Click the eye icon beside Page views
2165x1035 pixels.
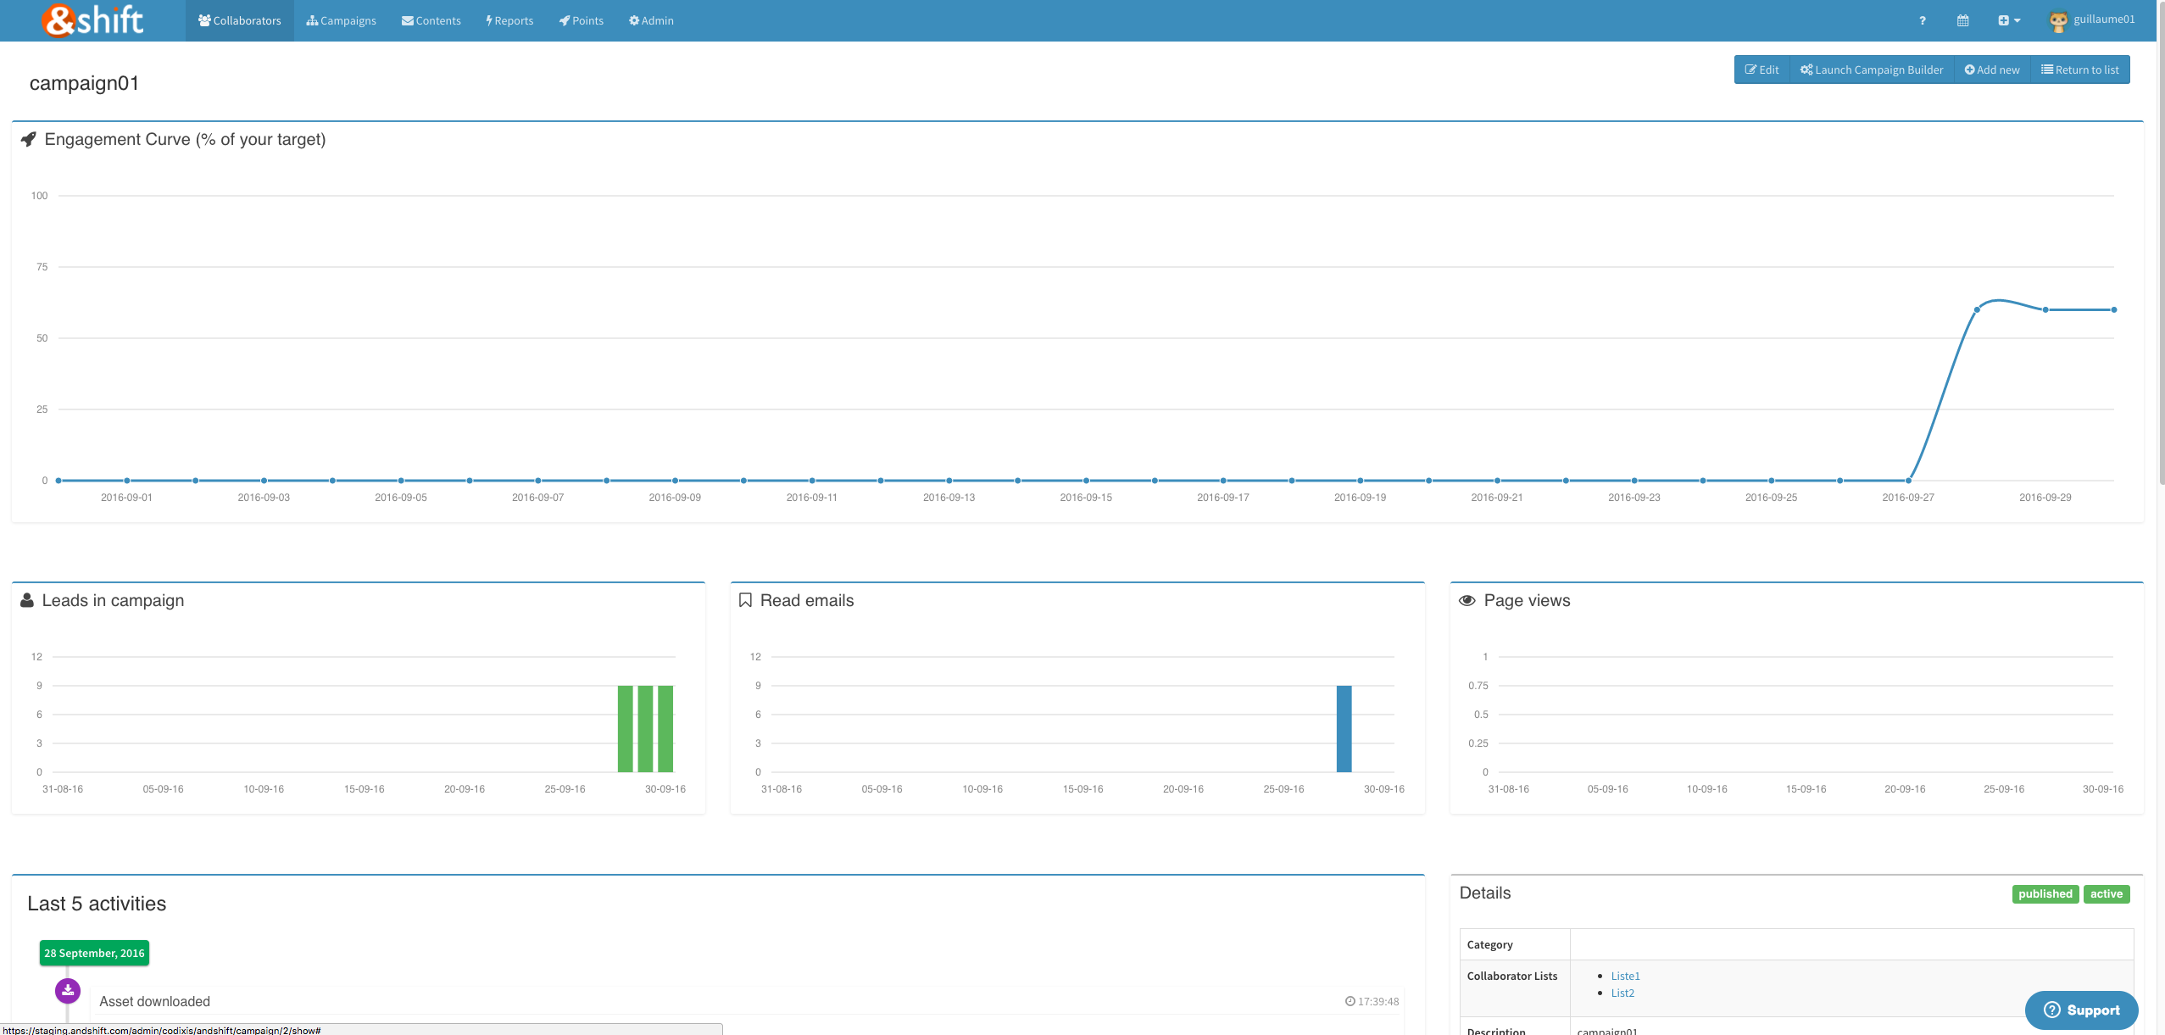[x=1467, y=600]
